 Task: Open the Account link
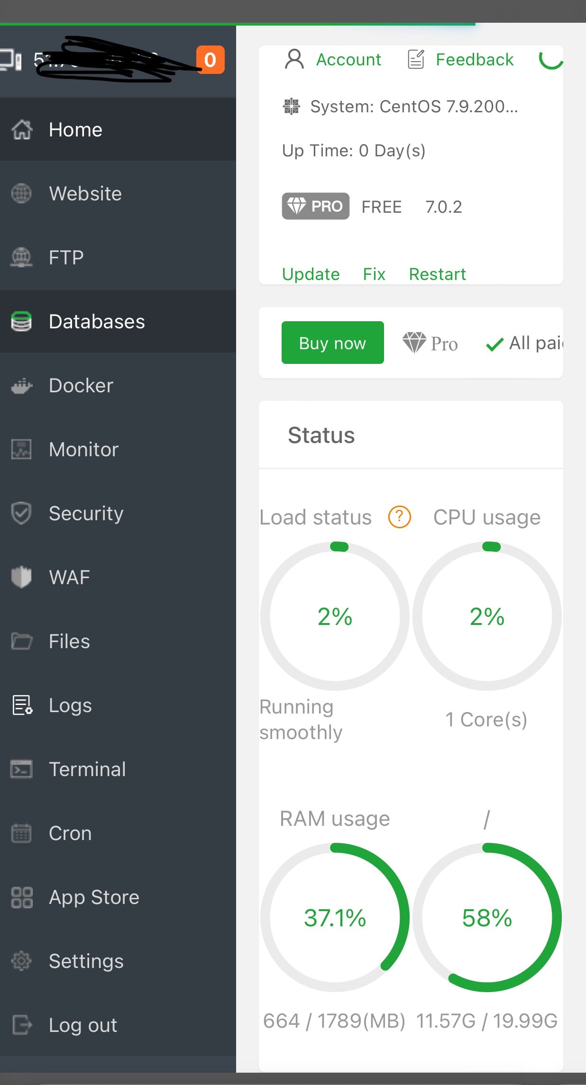[348, 60]
